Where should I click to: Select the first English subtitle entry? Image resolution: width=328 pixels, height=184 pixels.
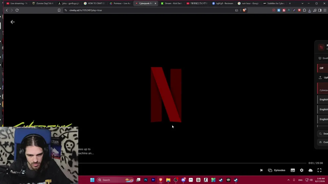point(323,99)
